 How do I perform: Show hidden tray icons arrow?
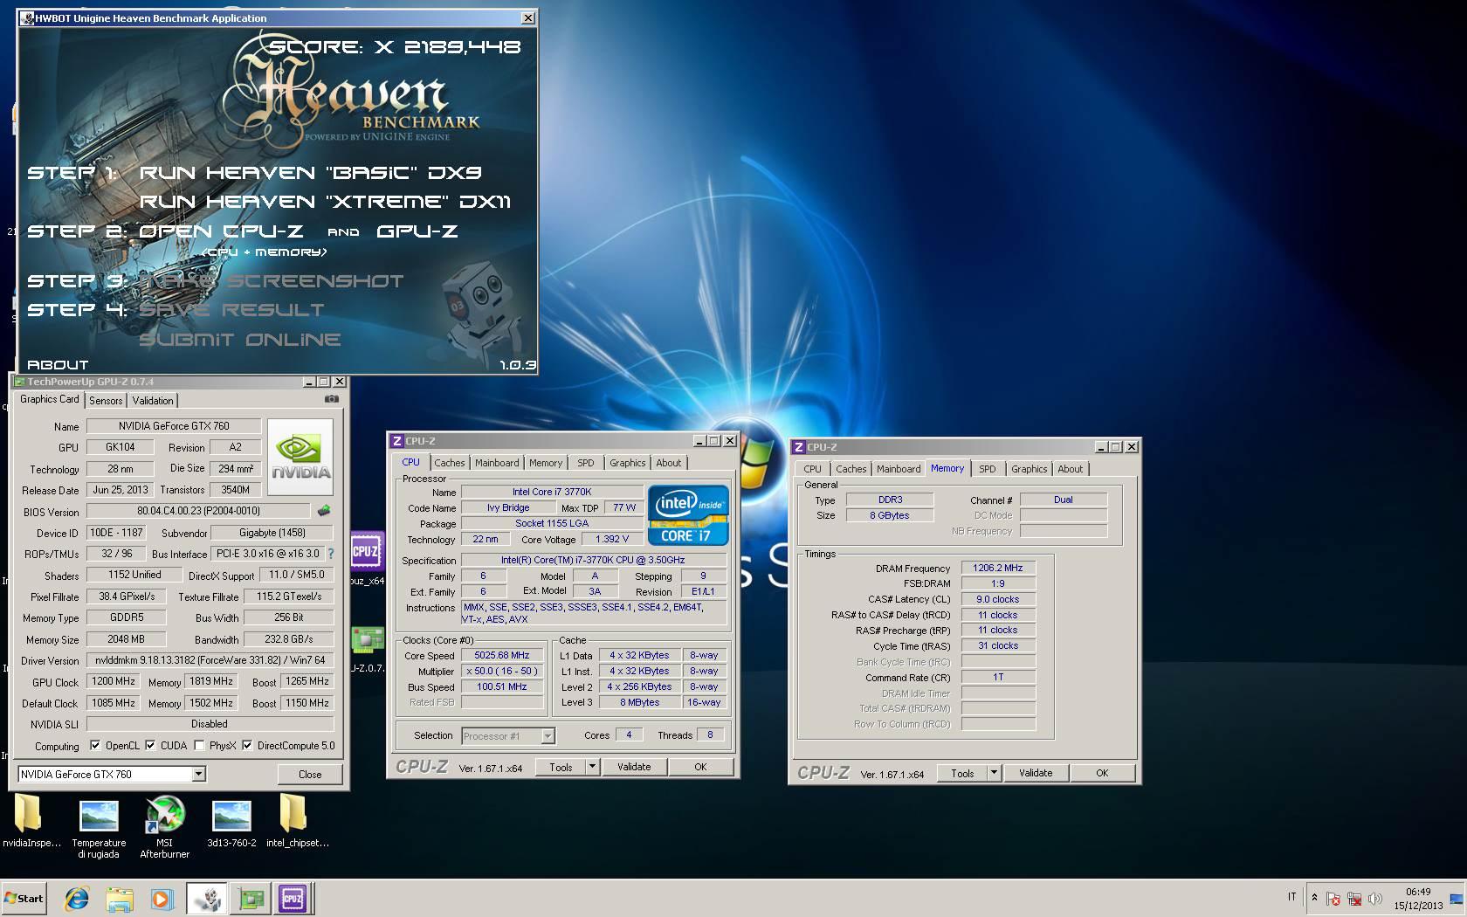1314,898
